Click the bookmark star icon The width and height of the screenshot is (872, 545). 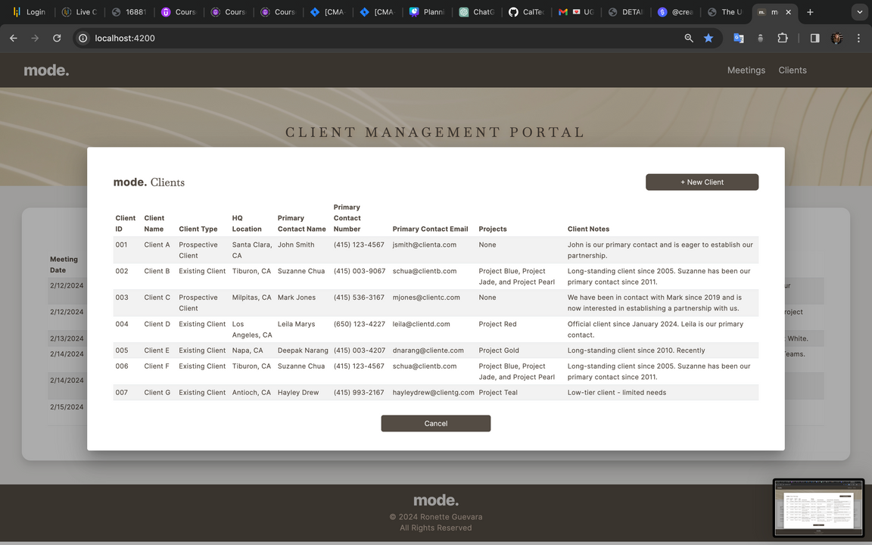click(x=708, y=38)
